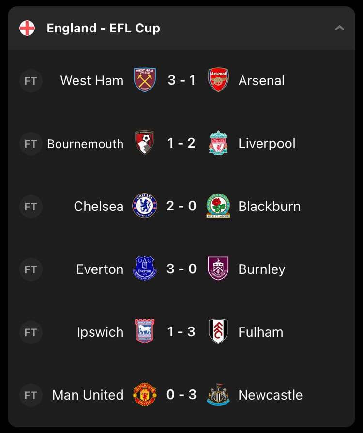Image resolution: width=363 pixels, height=433 pixels.
Task: Click the Newcastle United crest
Action: click(x=218, y=394)
